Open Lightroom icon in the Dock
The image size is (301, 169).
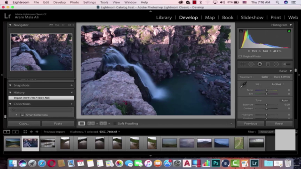(254, 163)
